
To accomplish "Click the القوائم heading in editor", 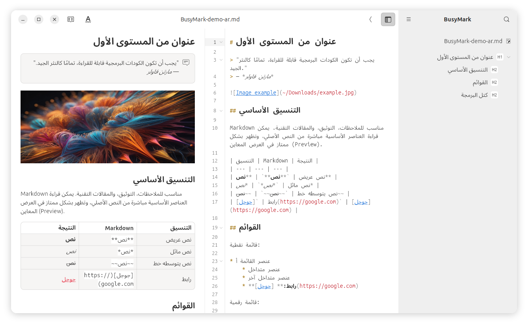I will [250, 228].
